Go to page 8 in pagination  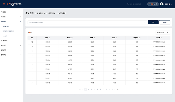tap(106, 89)
